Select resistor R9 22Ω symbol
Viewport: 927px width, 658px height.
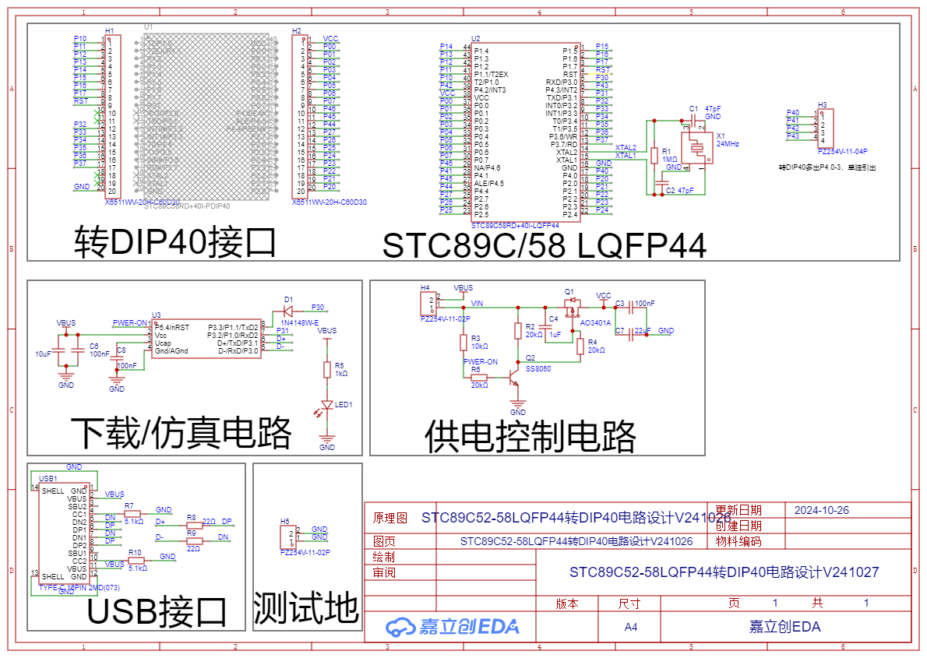pyautogui.click(x=194, y=540)
